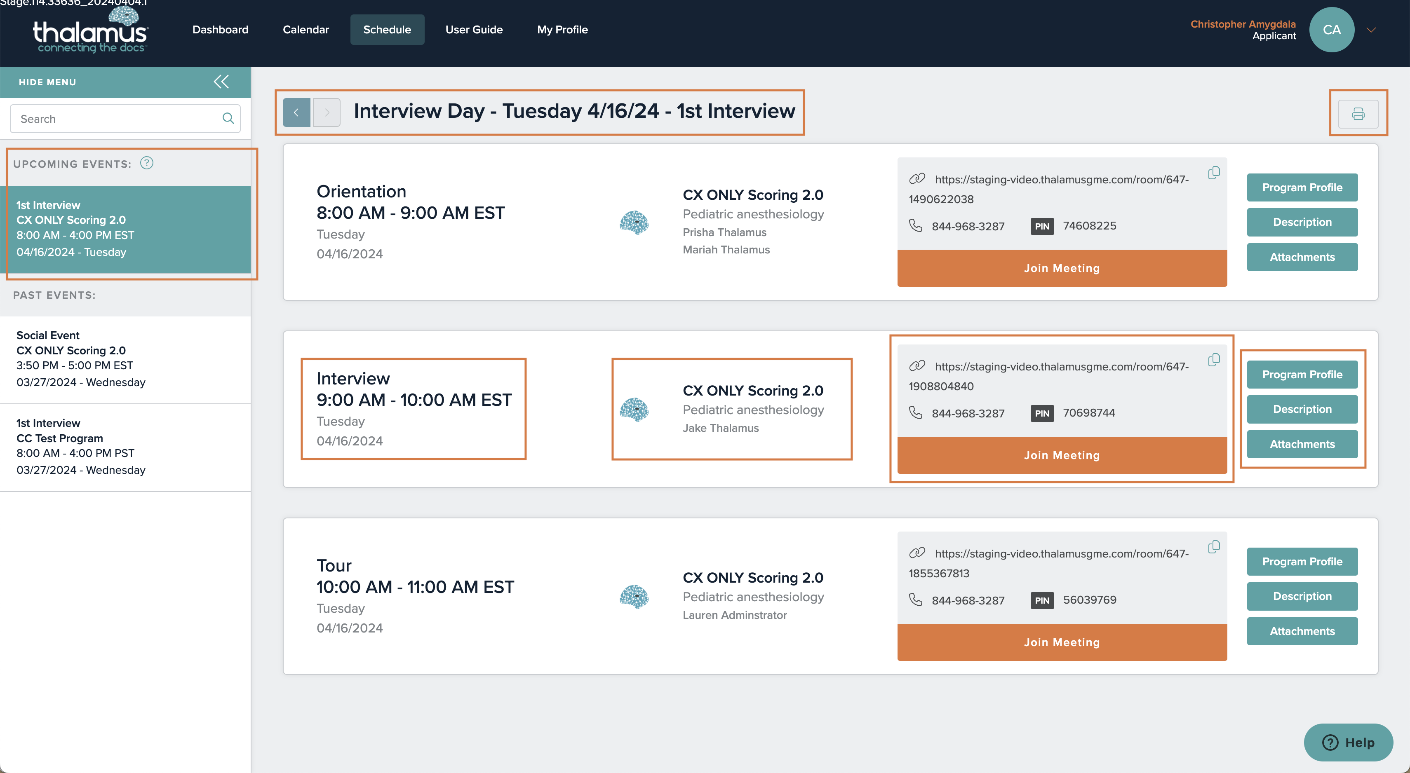The height and width of the screenshot is (773, 1410).
Task: Click the Help button
Action: (1348, 743)
